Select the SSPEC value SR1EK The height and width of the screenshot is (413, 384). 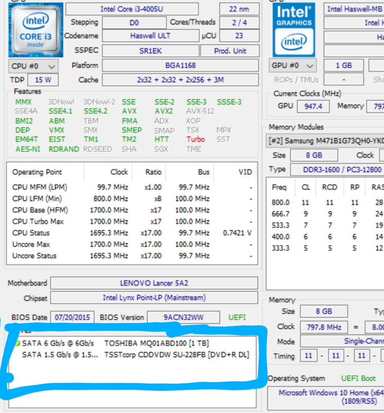coord(150,51)
